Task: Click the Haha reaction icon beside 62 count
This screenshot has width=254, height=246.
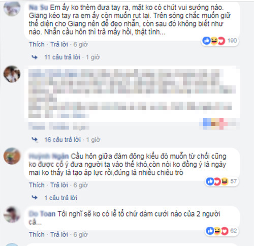Action: [217, 231]
